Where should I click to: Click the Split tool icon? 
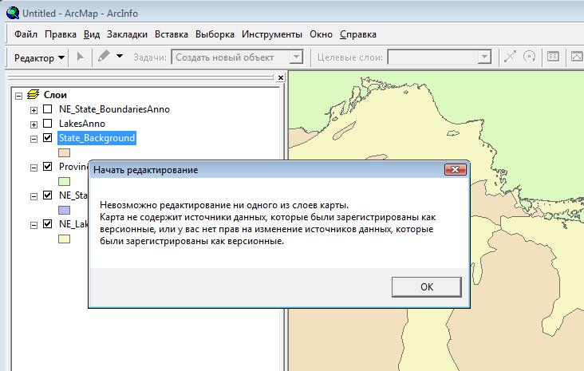(x=510, y=57)
